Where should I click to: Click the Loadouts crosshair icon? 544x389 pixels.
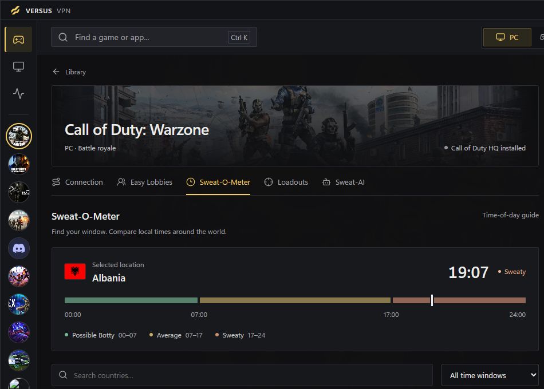[268, 182]
